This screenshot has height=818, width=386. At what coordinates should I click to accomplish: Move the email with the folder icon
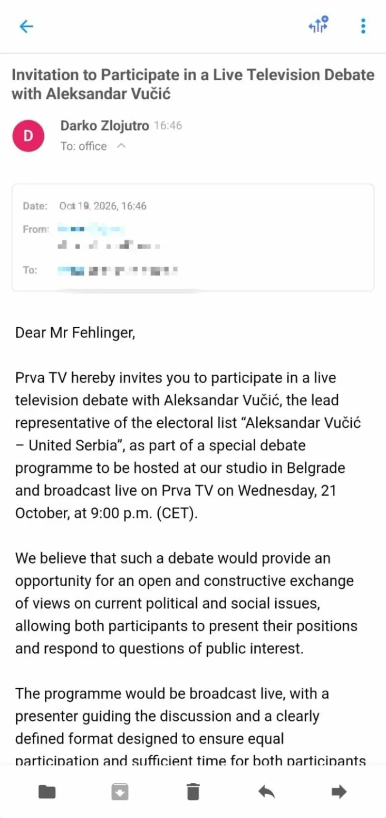point(47,791)
